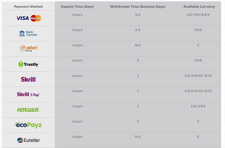The height and width of the screenshot is (148, 225).
Task: Click the Payment Method column header
Action: coord(28,7)
